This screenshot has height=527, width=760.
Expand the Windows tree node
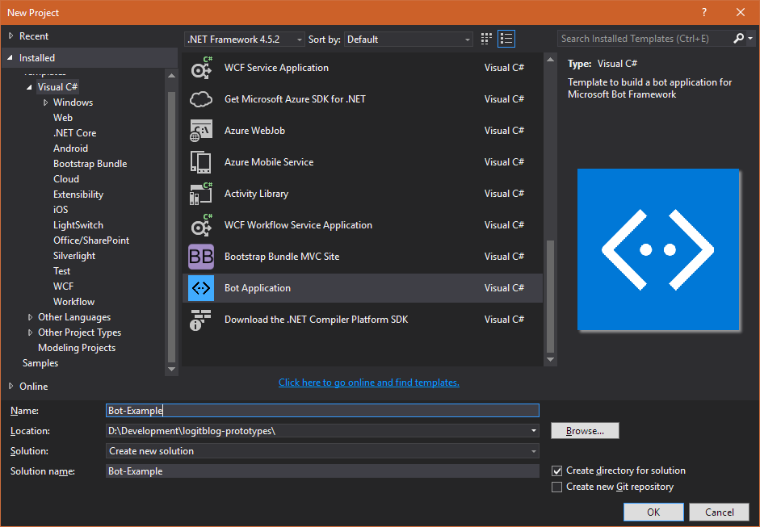click(45, 102)
